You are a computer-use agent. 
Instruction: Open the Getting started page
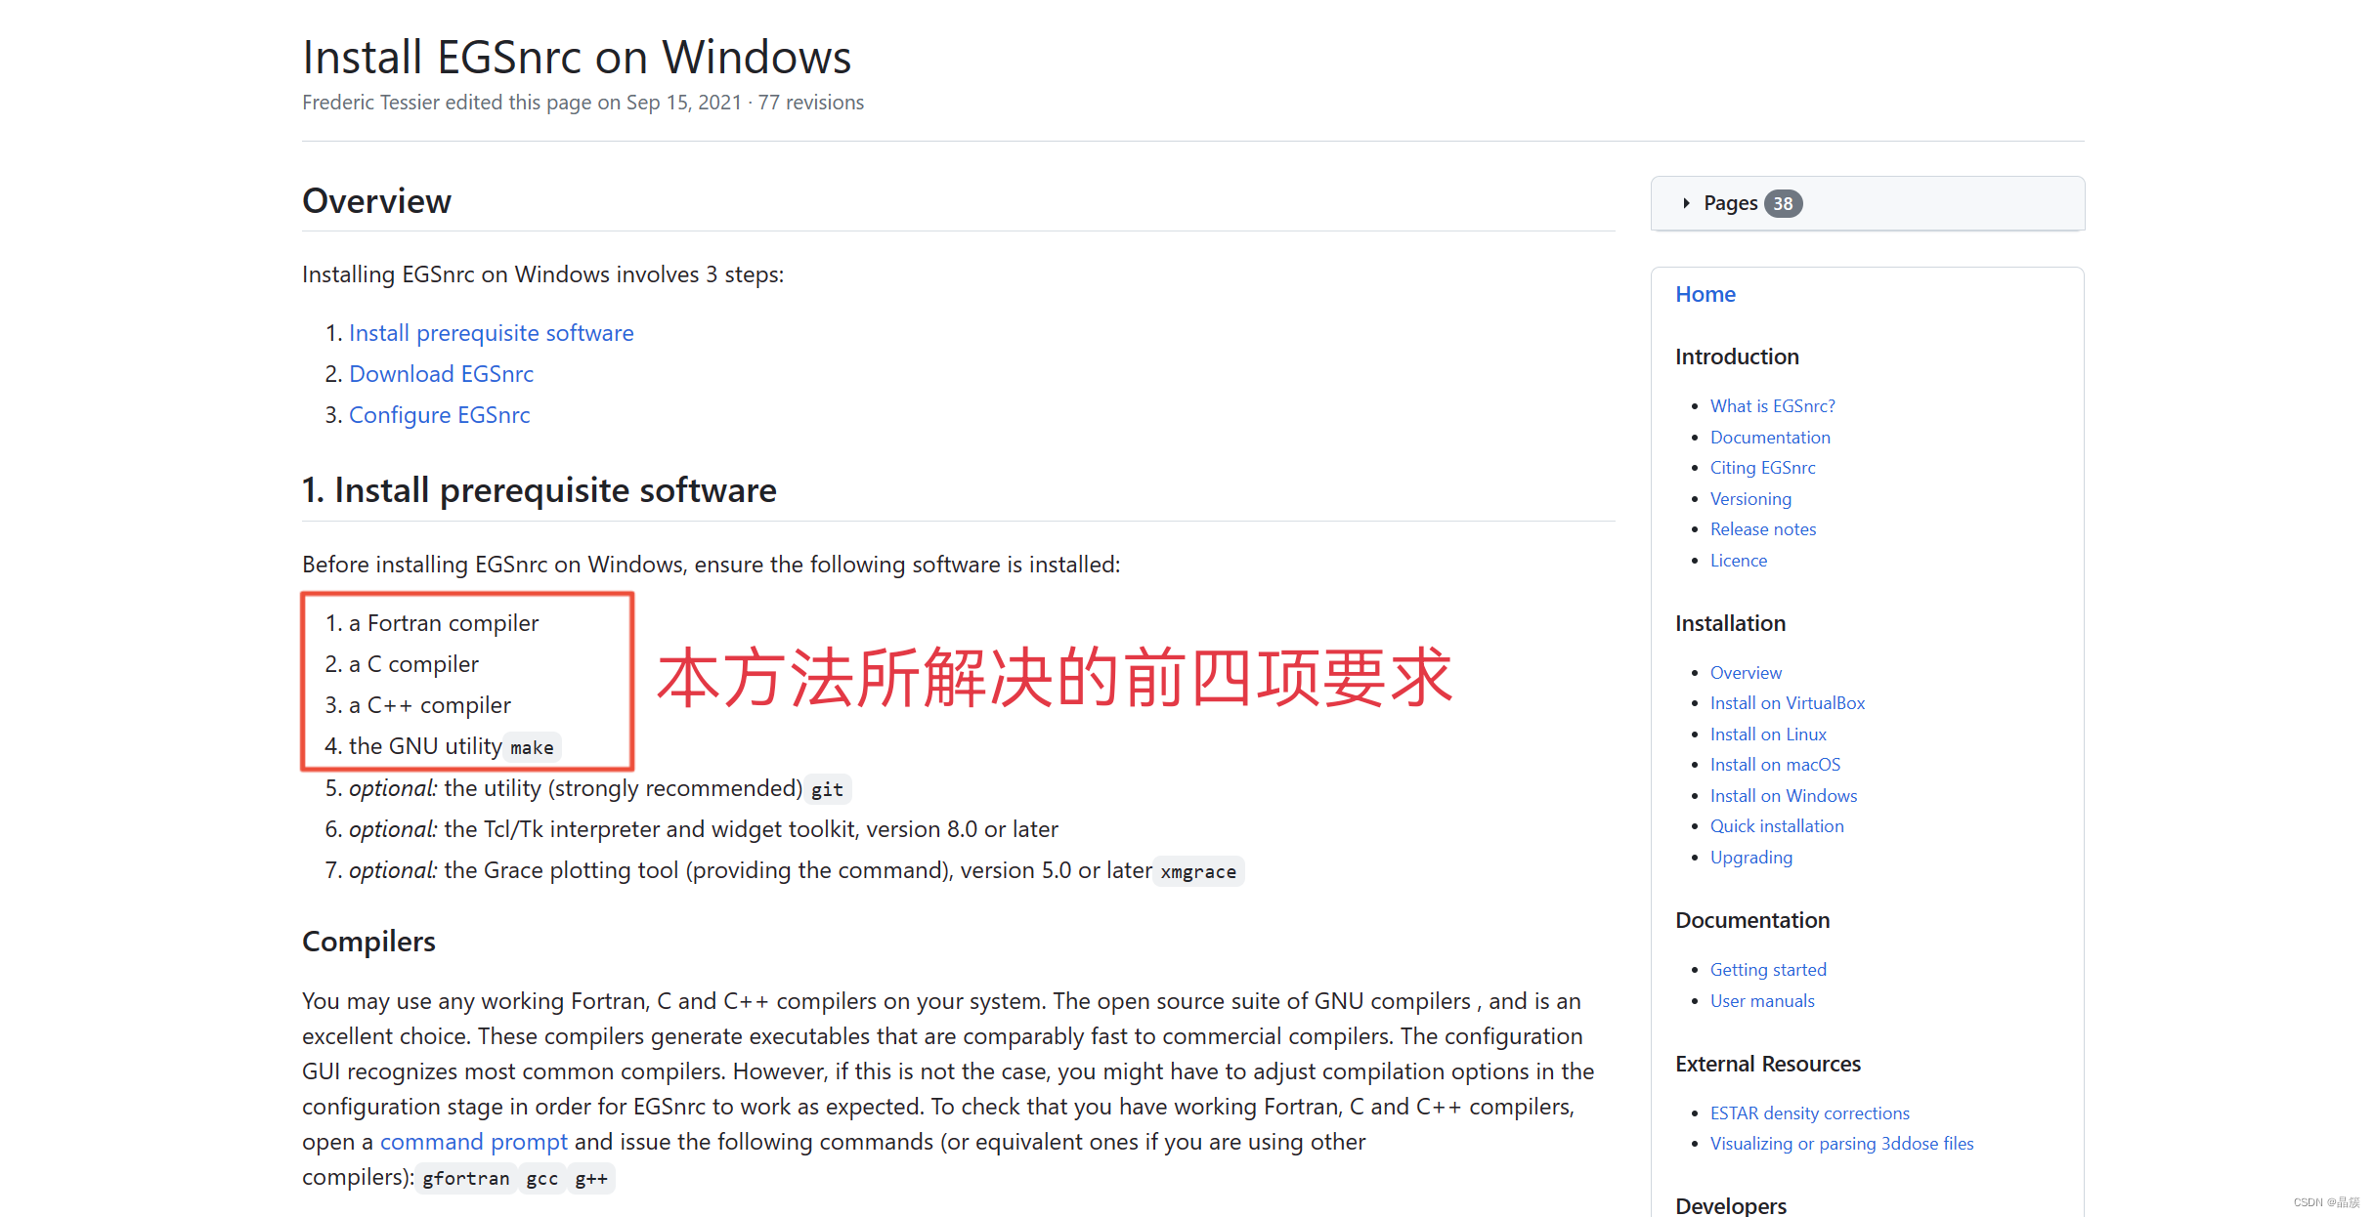[1768, 969]
